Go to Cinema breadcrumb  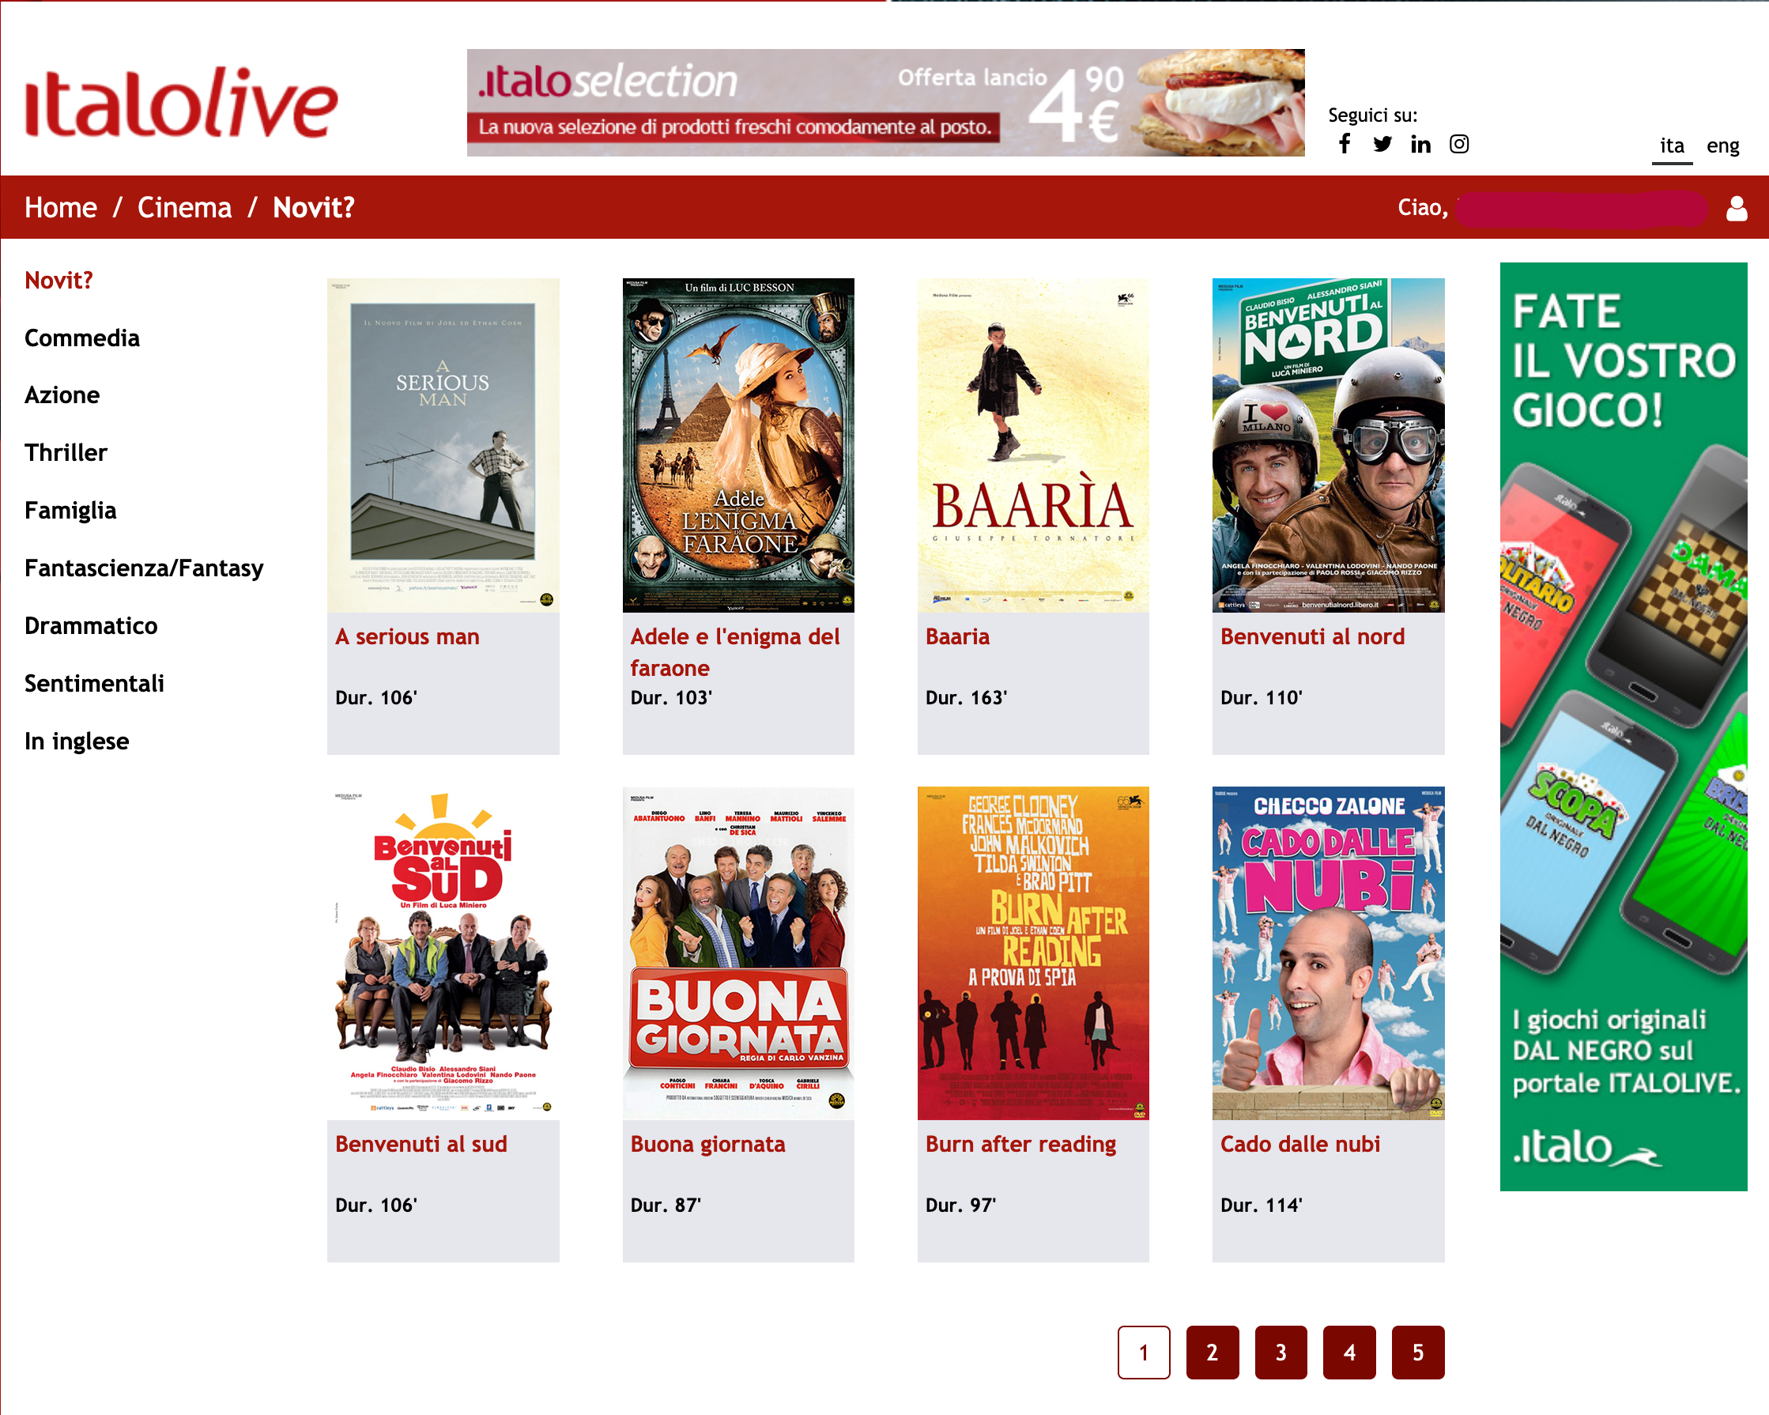point(185,208)
